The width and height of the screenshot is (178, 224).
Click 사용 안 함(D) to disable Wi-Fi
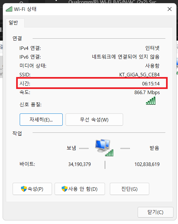coord(80,189)
